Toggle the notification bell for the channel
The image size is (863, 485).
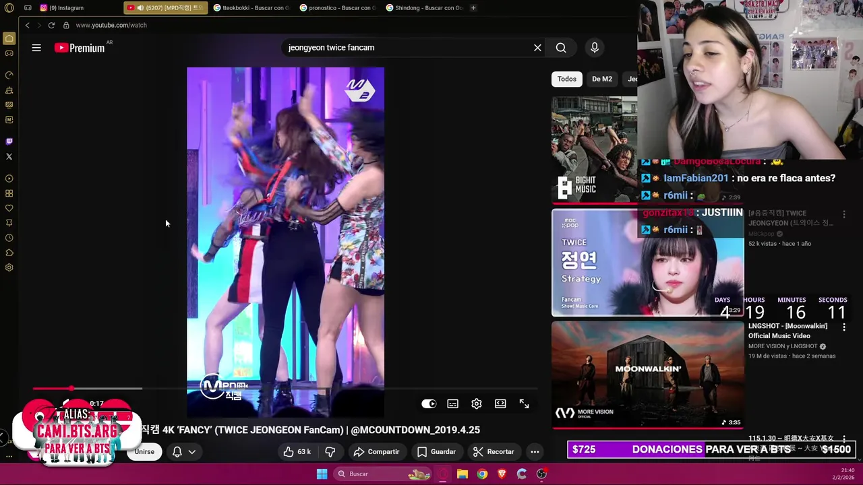click(x=184, y=452)
